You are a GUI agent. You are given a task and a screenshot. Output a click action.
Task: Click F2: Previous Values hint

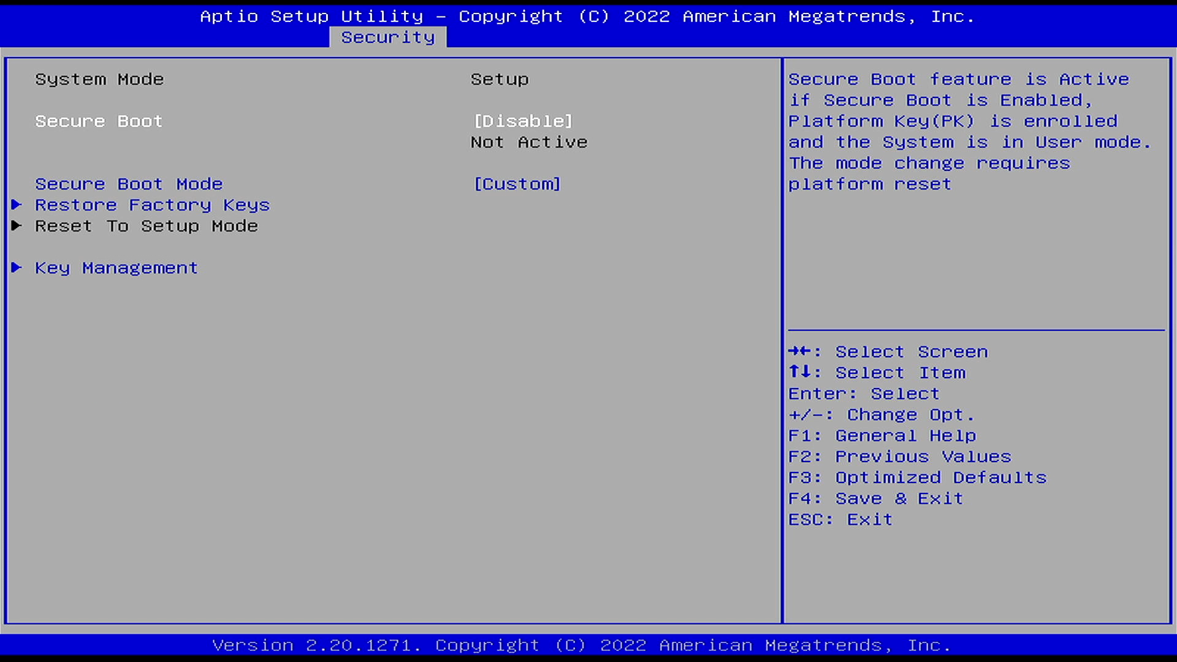click(899, 457)
